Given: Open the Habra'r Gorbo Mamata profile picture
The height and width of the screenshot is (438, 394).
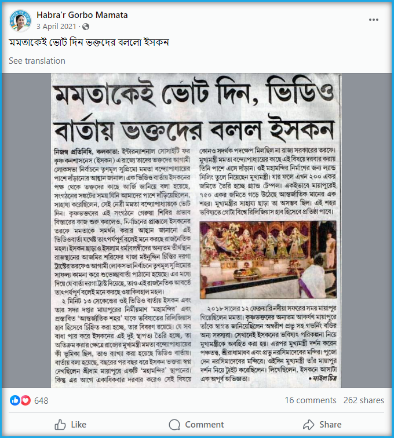Looking at the screenshot, I should pos(20,21).
